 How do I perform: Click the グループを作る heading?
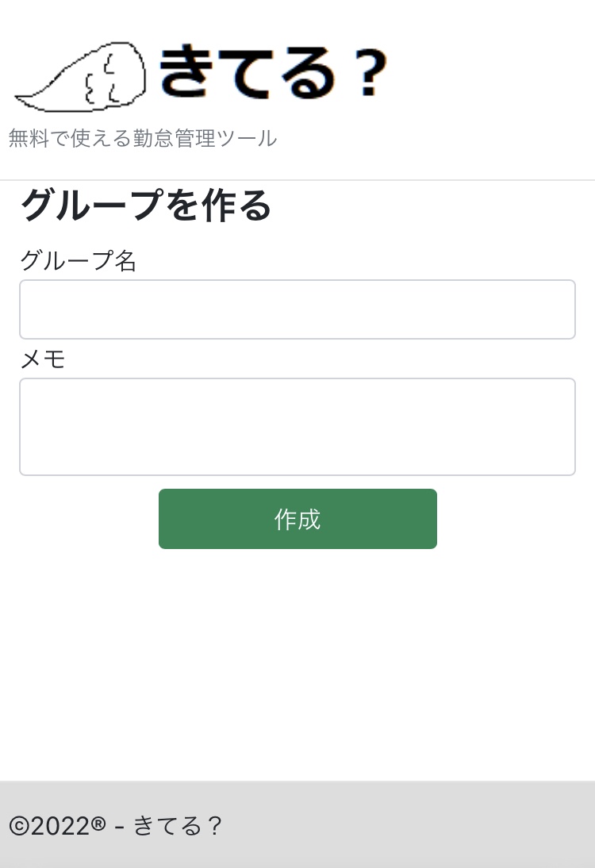point(146,205)
